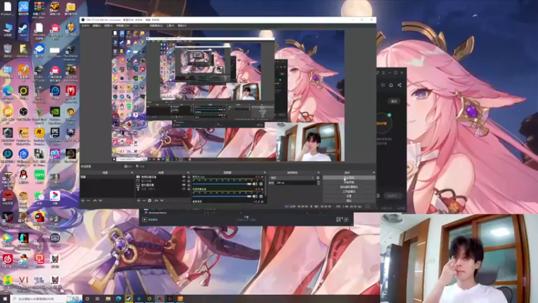The width and height of the screenshot is (538, 303).
Task: Mute the second audio mixer channel speaker
Action: (x=255, y=196)
